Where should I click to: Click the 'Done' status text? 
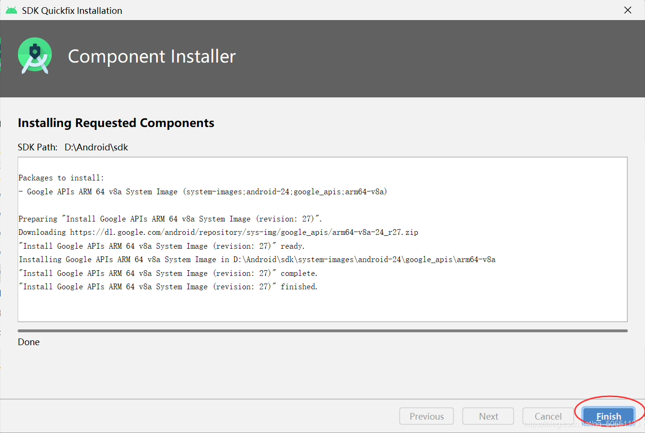click(x=29, y=342)
